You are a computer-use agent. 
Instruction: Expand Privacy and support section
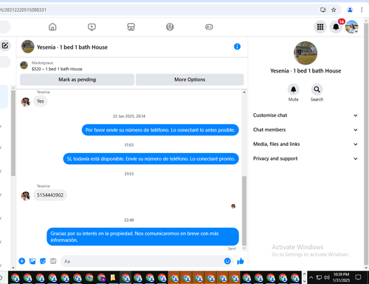(x=305, y=158)
